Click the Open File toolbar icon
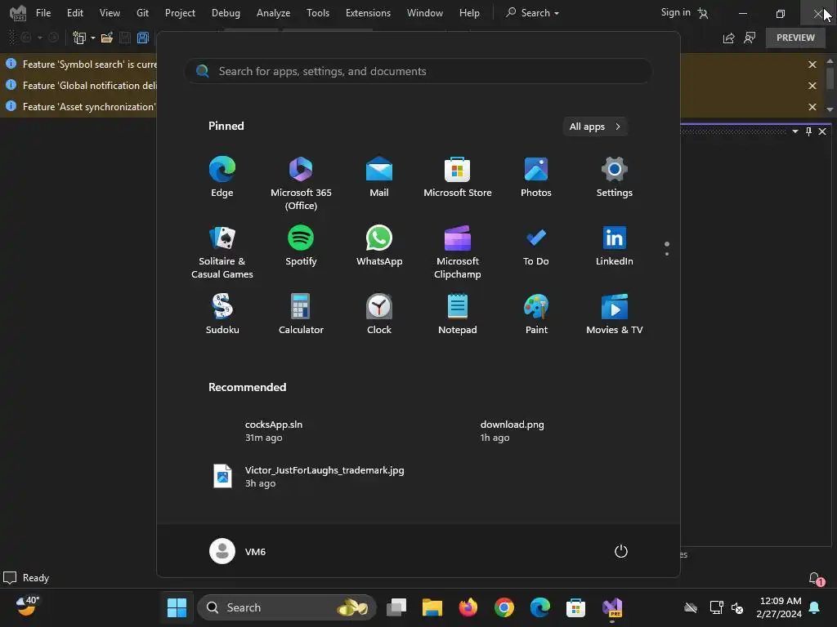This screenshot has height=627, width=837. tap(107, 38)
